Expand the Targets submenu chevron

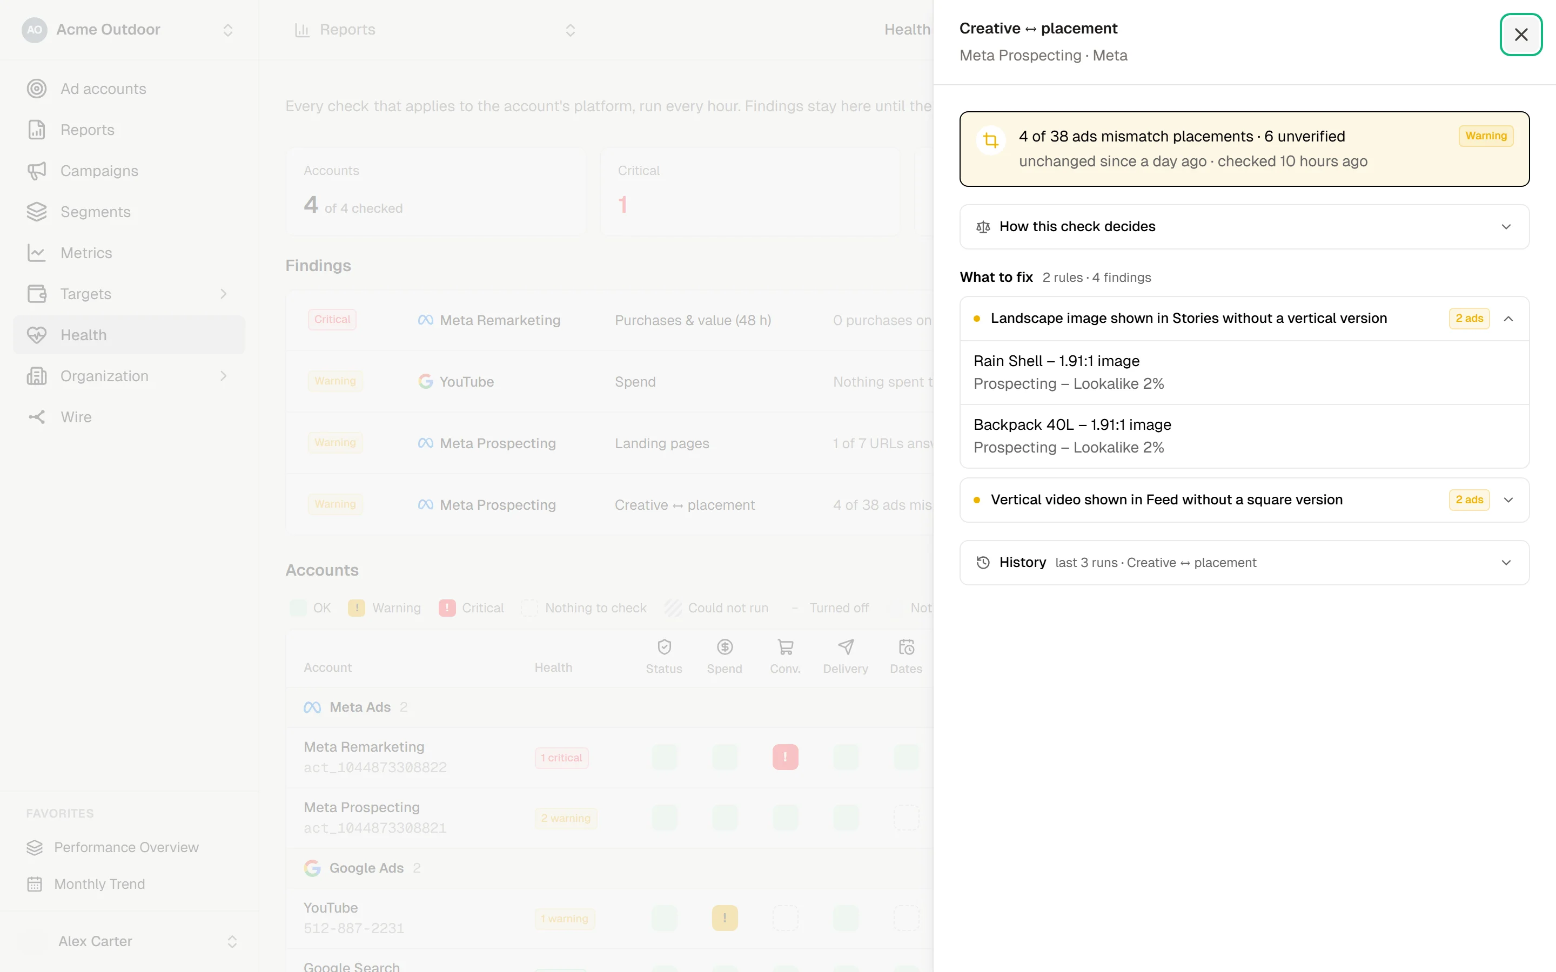pos(224,294)
